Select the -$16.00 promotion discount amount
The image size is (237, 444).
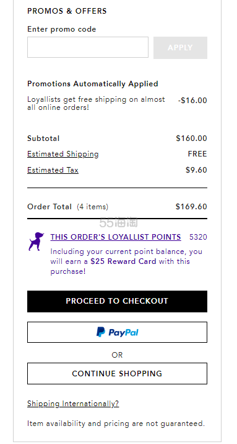[x=192, y=101]
